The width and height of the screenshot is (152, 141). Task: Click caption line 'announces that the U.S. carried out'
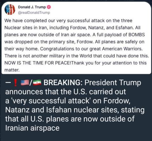tap(66, 92)
